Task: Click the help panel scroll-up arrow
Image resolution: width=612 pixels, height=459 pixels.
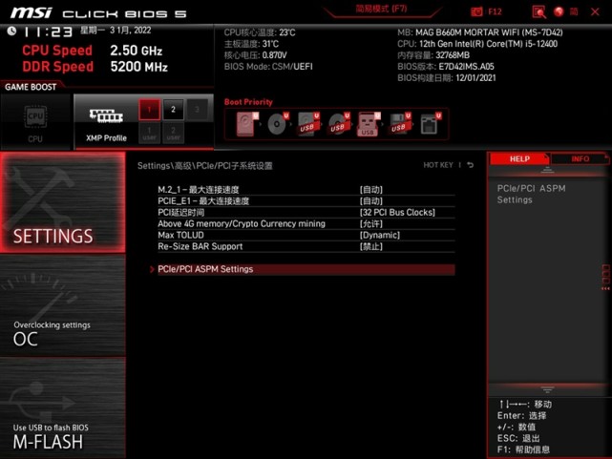Action: [x=547, y=170]
